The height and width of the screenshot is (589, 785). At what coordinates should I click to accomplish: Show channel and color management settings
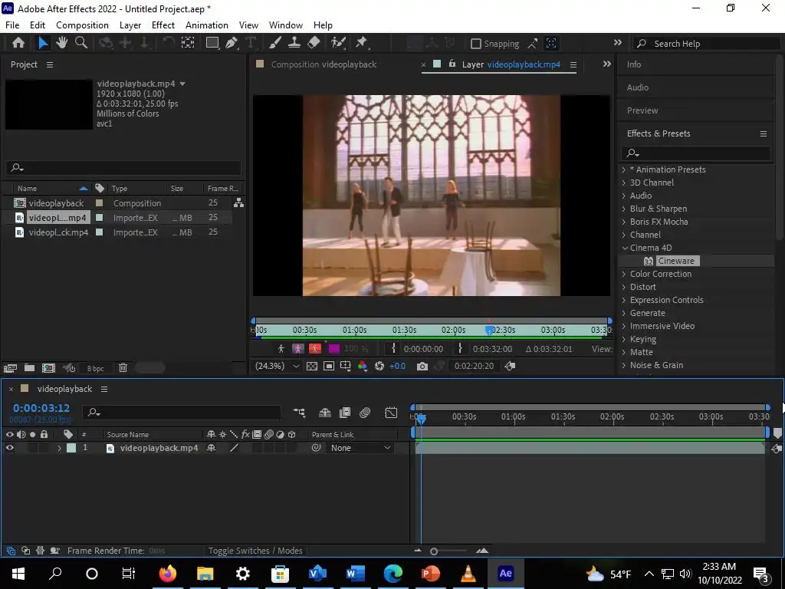coord(363,366)
